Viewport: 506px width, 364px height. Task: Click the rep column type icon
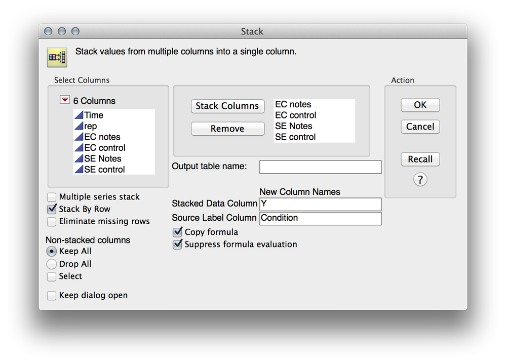pyautogui.click(x=79, y=126)
